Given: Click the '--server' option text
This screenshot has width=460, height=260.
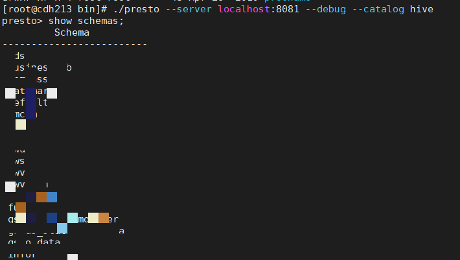Looking at the screenshot, I should click(x=189, y=9).
